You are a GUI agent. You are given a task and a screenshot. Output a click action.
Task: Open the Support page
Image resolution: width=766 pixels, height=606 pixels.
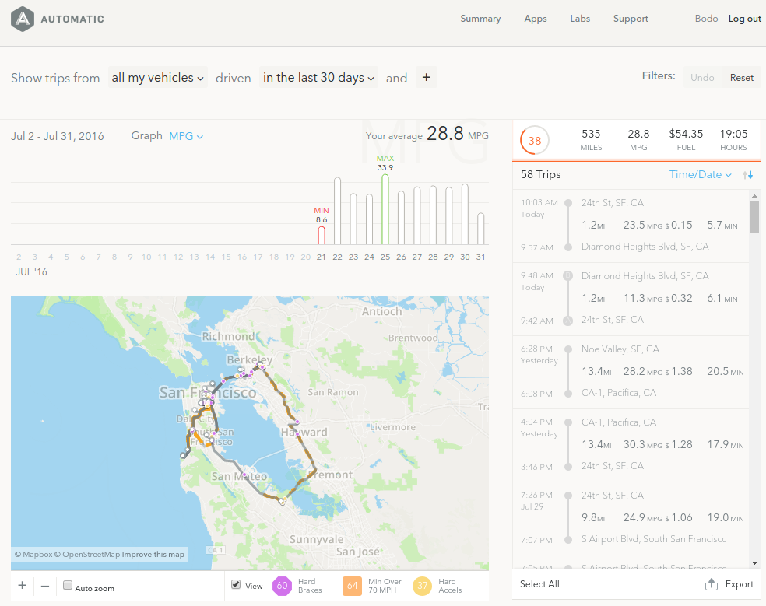pos(631,19)
